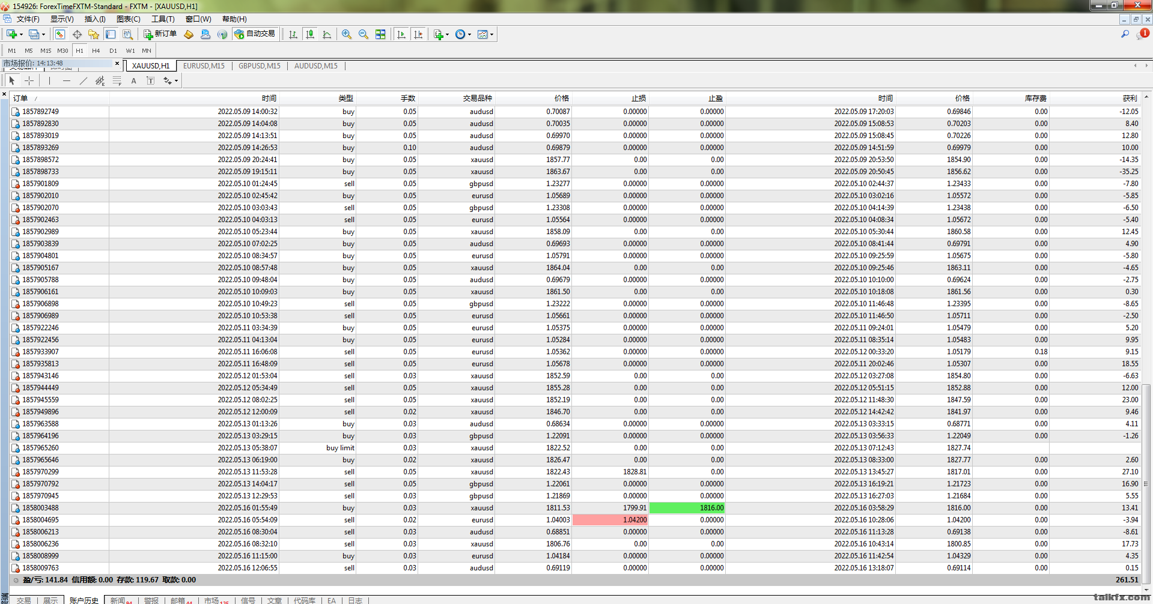
Task: Toggle the Data Window crosshair icon
Action: [77, 34]
